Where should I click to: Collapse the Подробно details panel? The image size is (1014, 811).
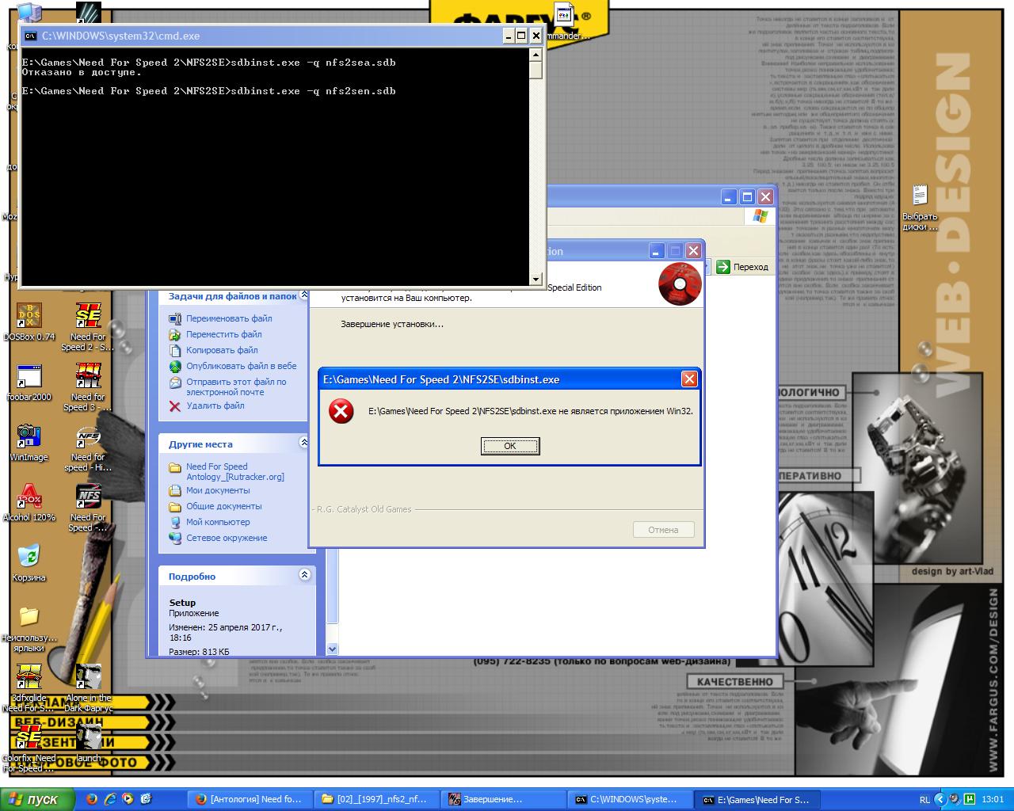304,576
